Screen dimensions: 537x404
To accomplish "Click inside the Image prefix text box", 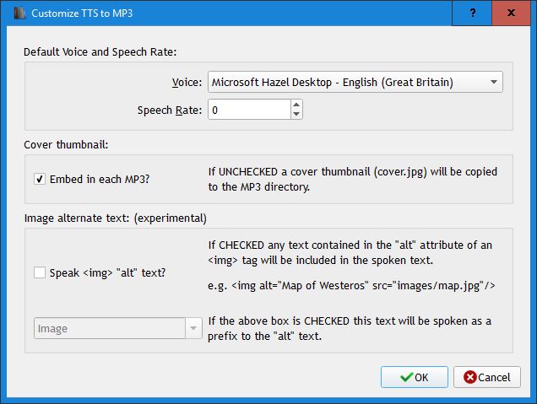I will (109, 328).
